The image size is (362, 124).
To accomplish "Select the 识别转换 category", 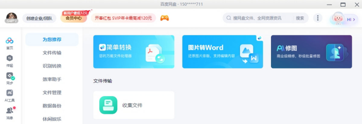I will 52,66.
